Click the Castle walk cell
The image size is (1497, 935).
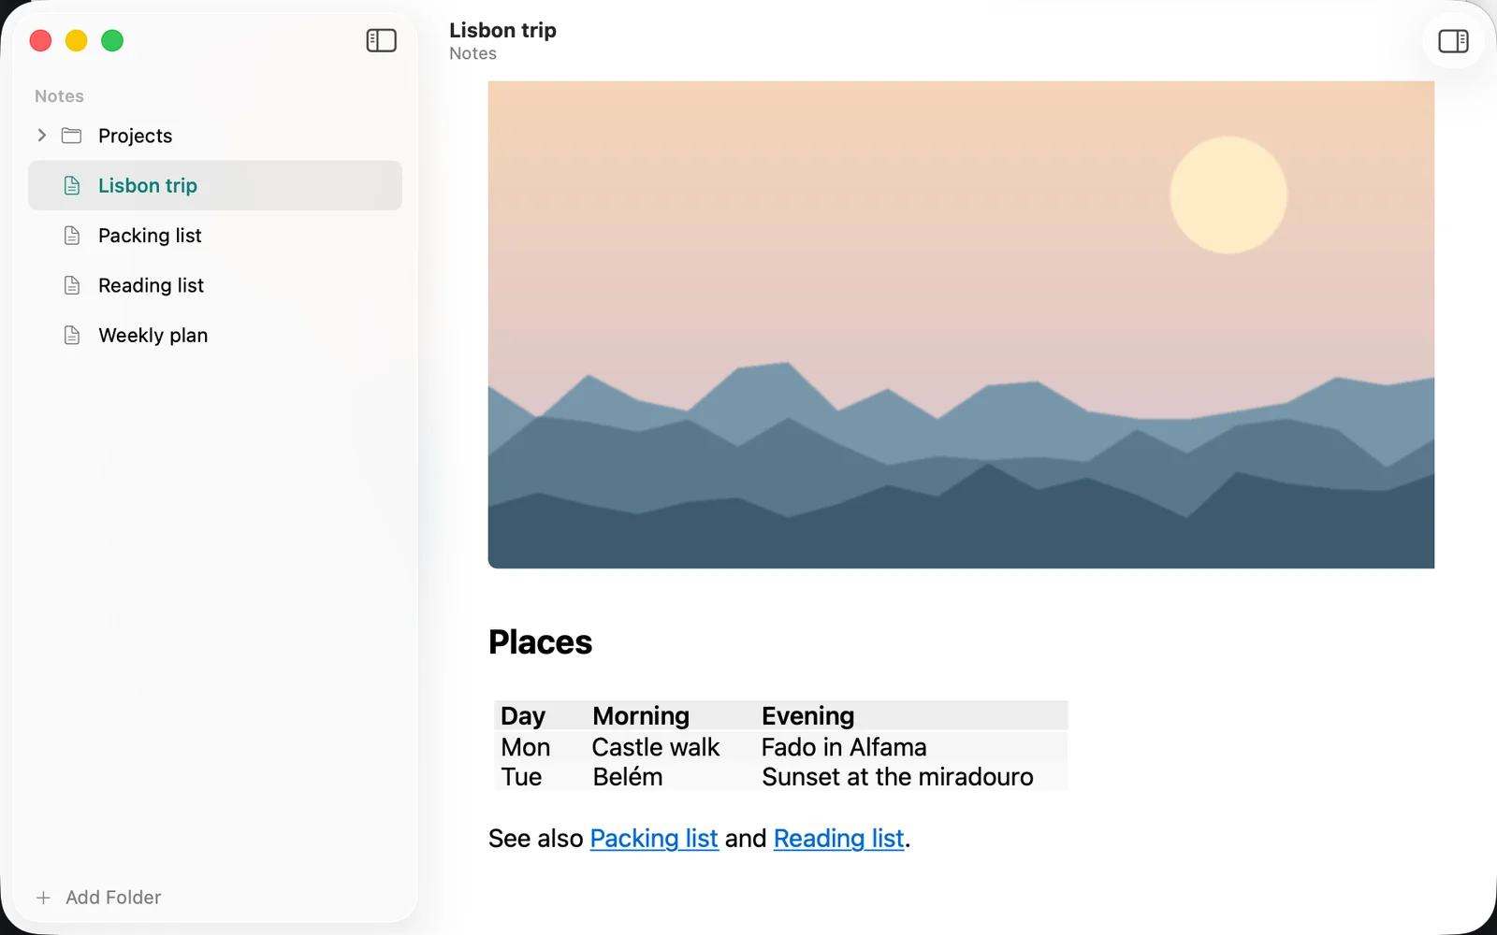[656, 748]
